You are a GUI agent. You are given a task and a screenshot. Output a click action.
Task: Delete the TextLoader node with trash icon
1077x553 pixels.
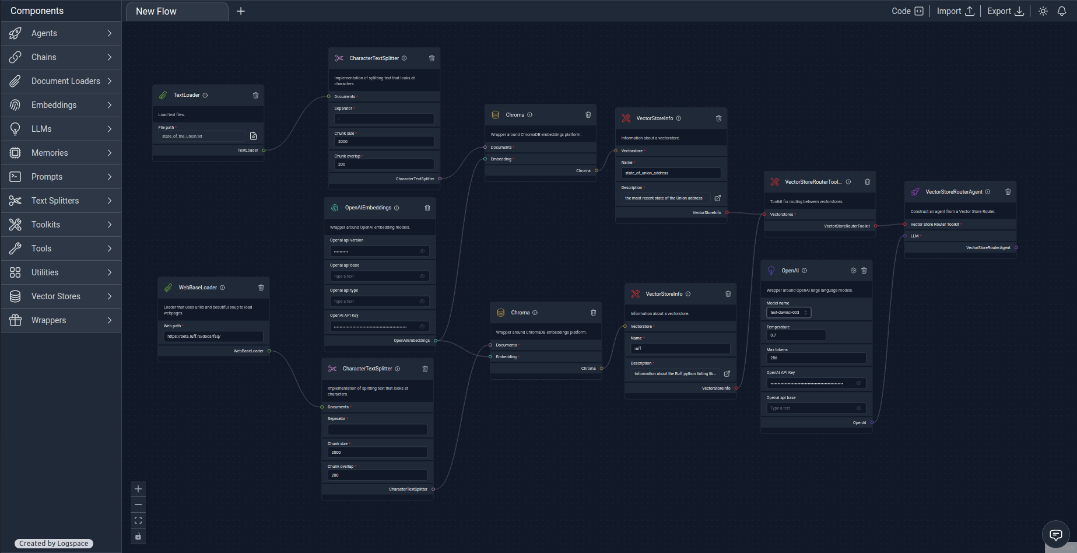(x=255, y=95)
